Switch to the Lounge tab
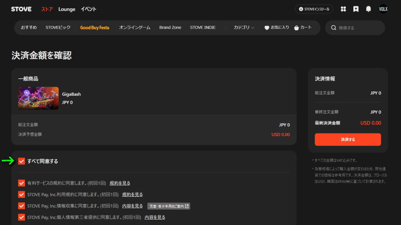This screenshot has height=225, width=401. pyautogui.click(x=67, y=9)
